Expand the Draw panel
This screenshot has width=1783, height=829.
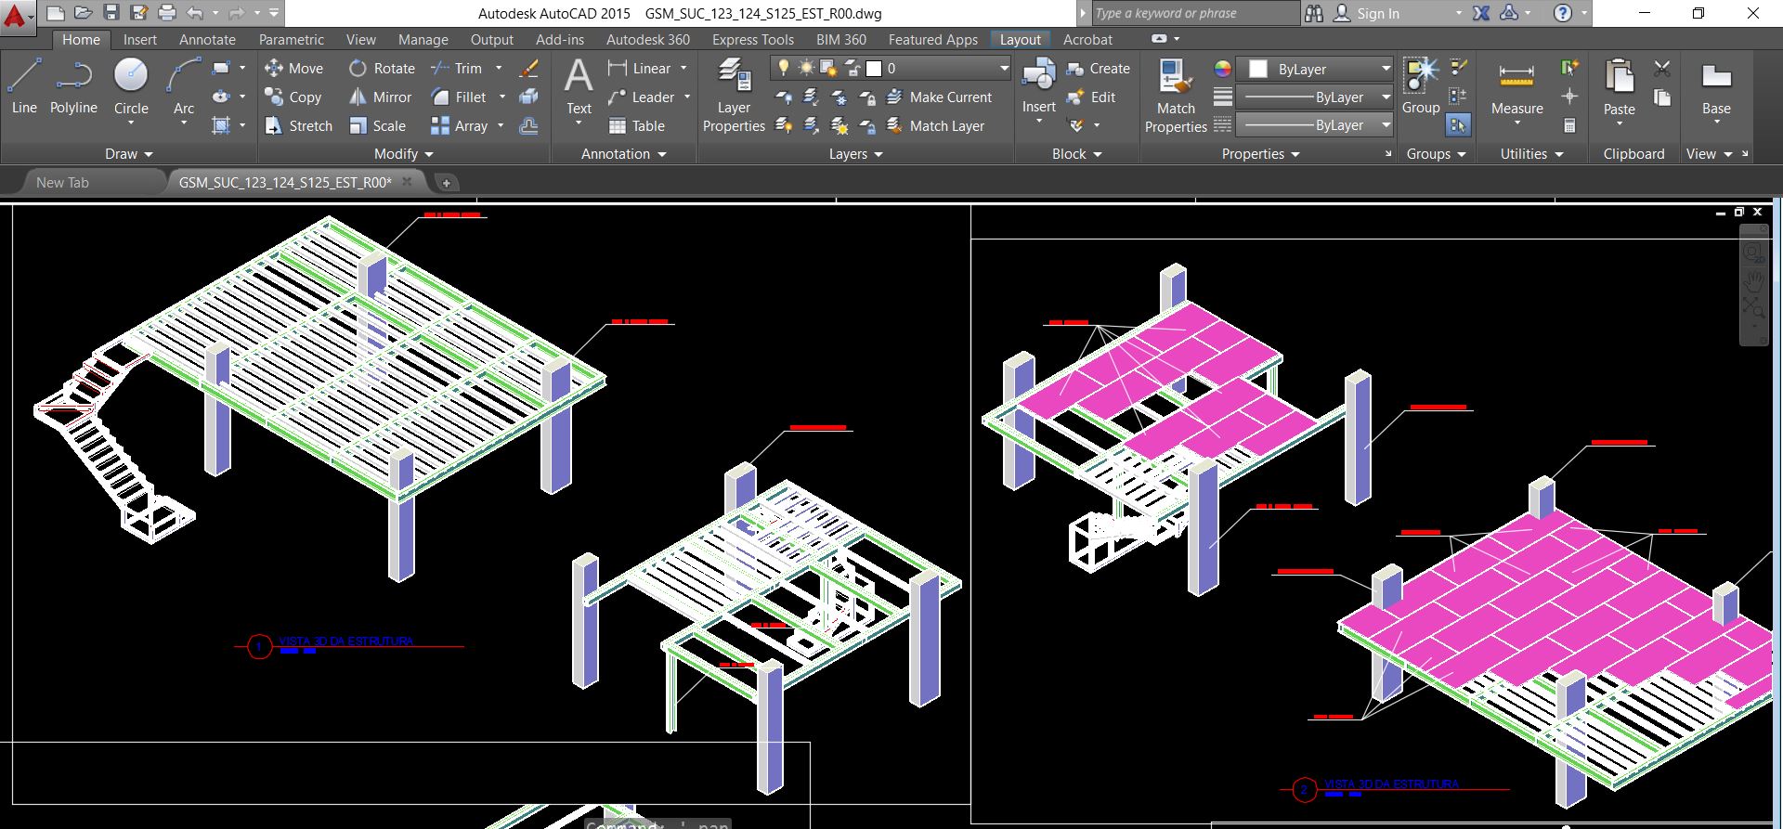pyautogui.click(x=128, y=154)
